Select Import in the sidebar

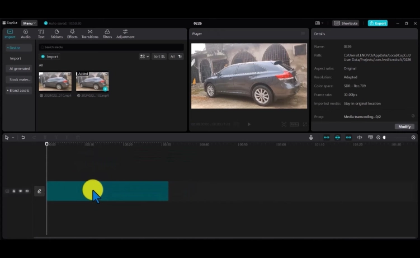pos(15,58)
